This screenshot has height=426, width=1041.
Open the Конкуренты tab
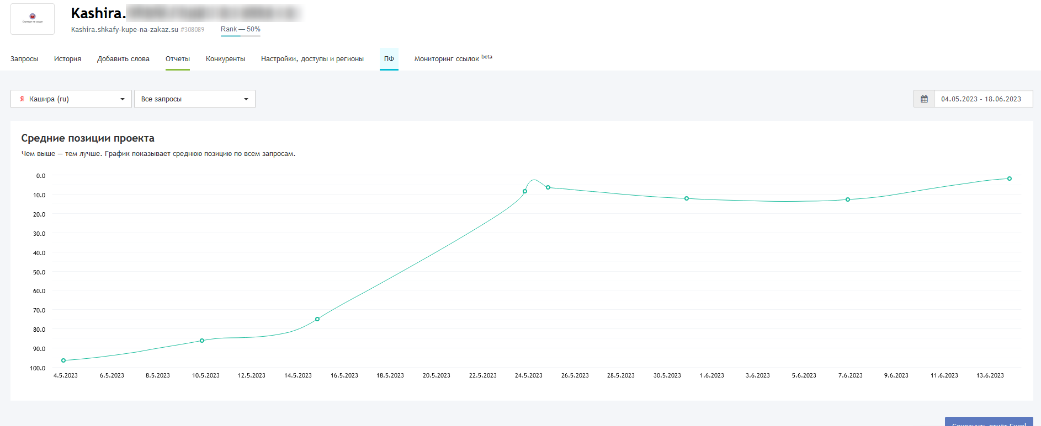click(225, 59)
